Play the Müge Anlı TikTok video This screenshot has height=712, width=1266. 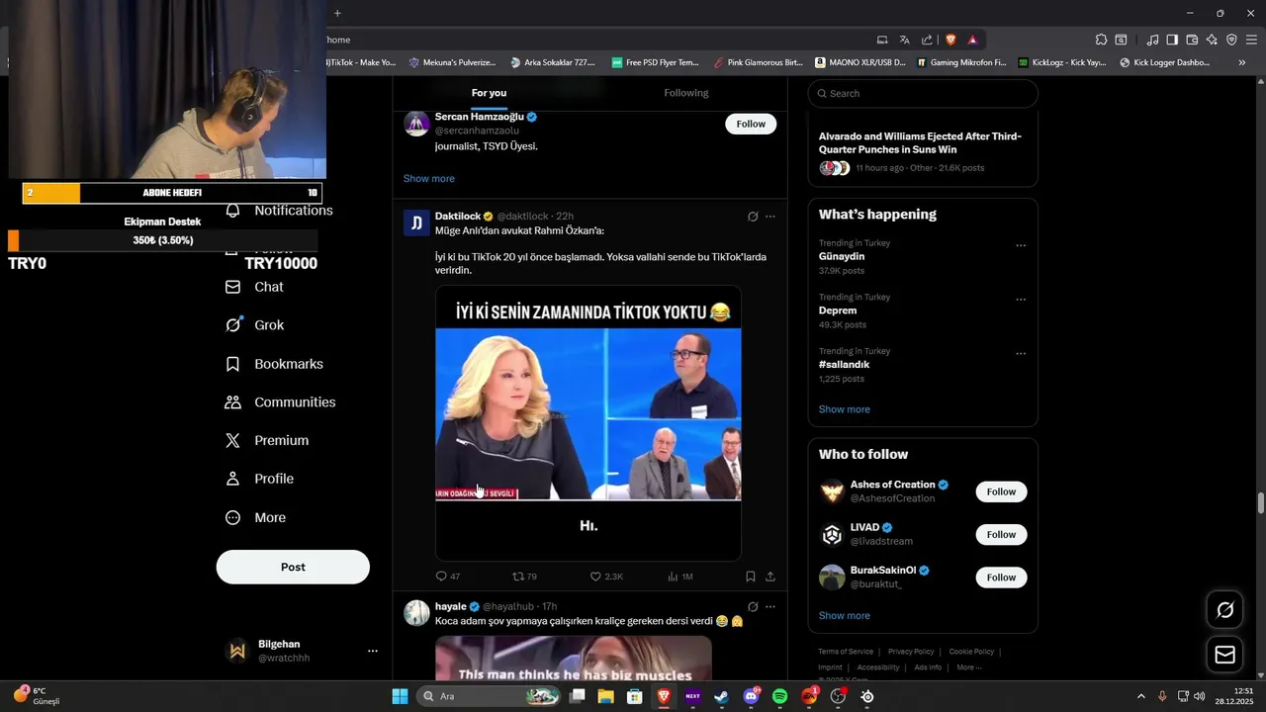pos(588,423)
